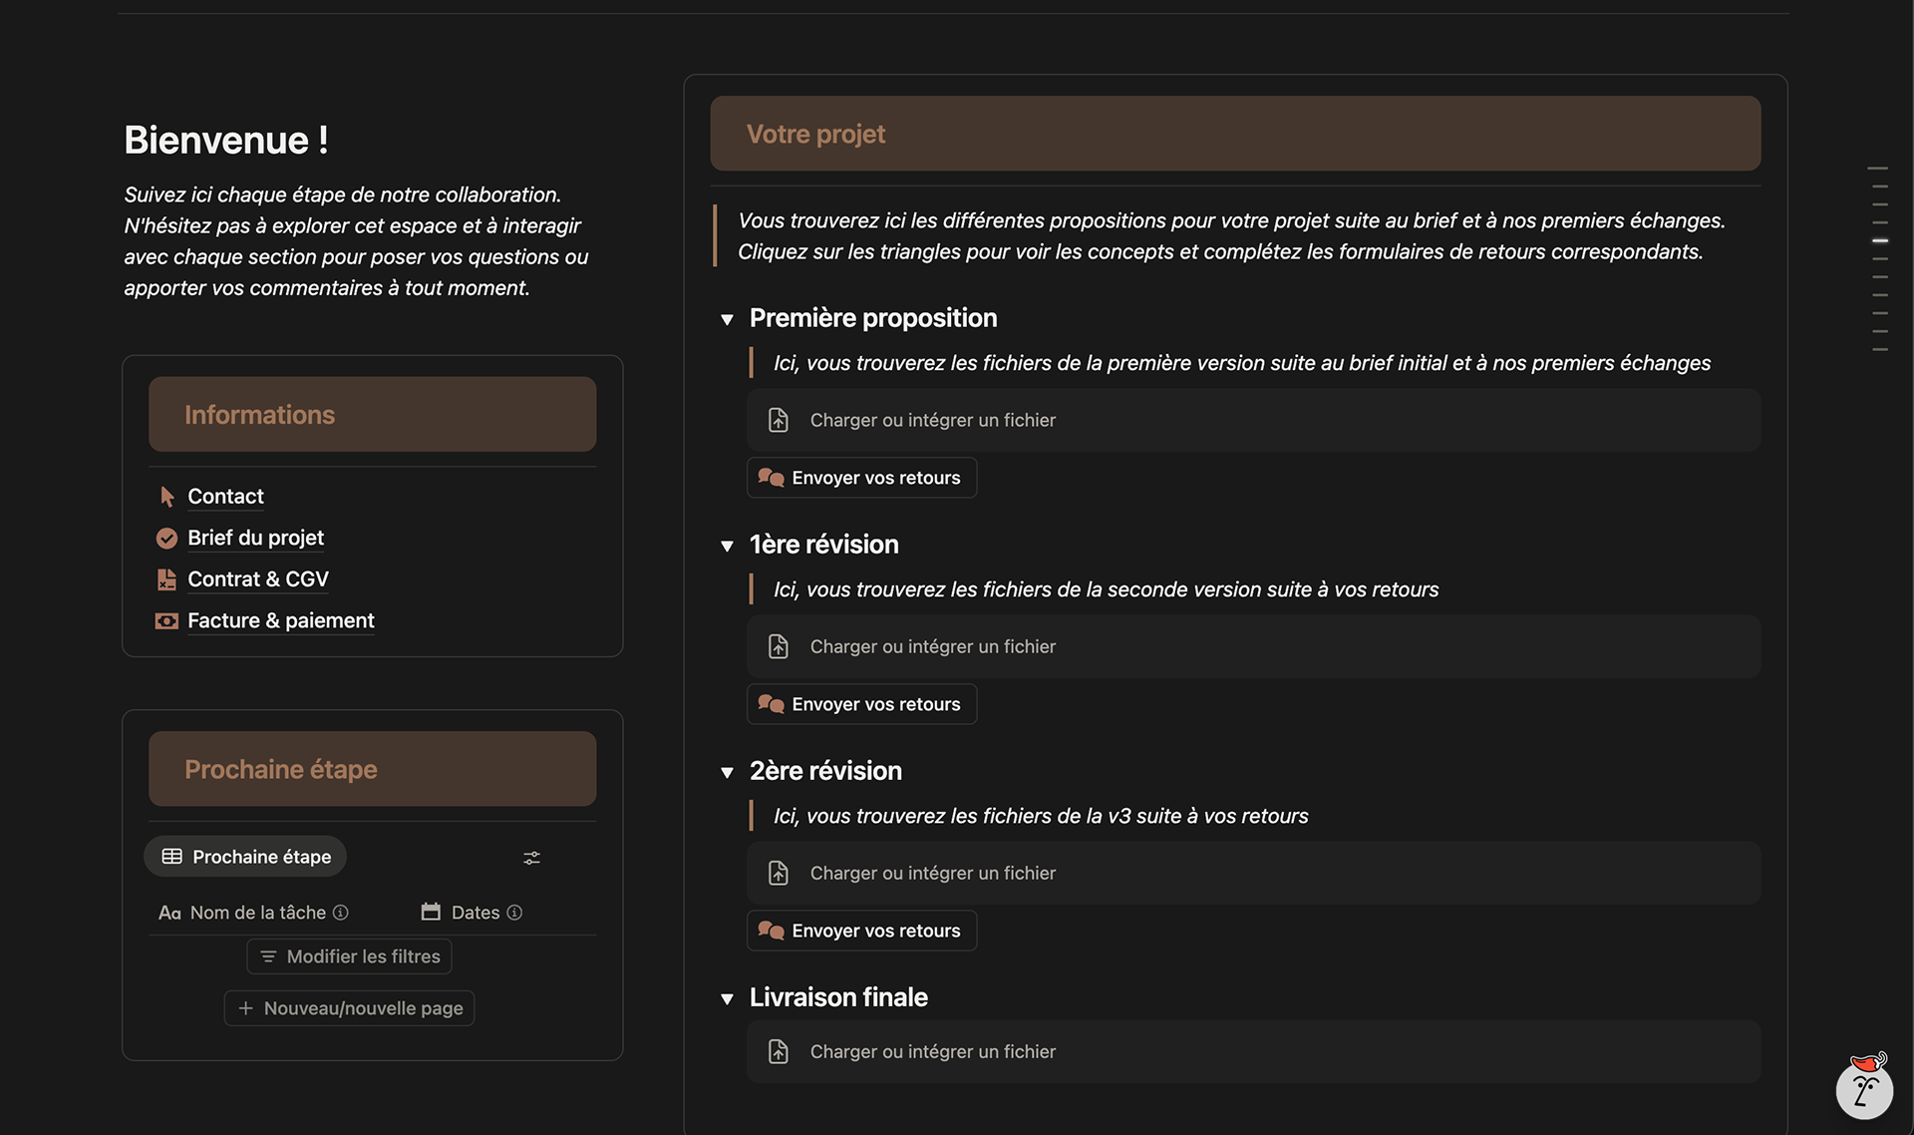Click info icon next to Nom de la tâche
The height and width of the screenshot is (1135, 1914).
341,913
